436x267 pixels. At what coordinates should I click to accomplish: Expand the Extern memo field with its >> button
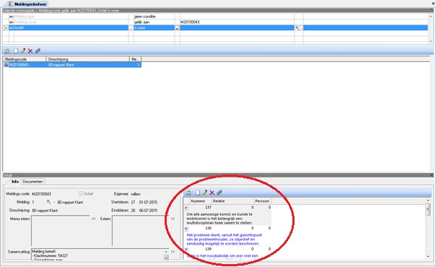pos(173,219)
